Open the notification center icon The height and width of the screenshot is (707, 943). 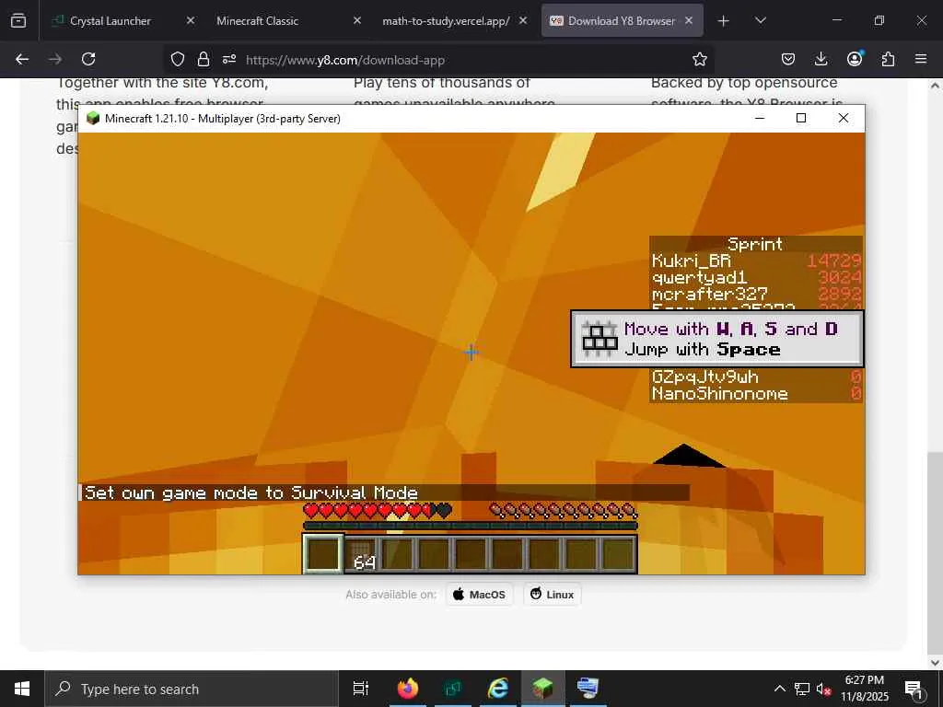pos(914,689)
